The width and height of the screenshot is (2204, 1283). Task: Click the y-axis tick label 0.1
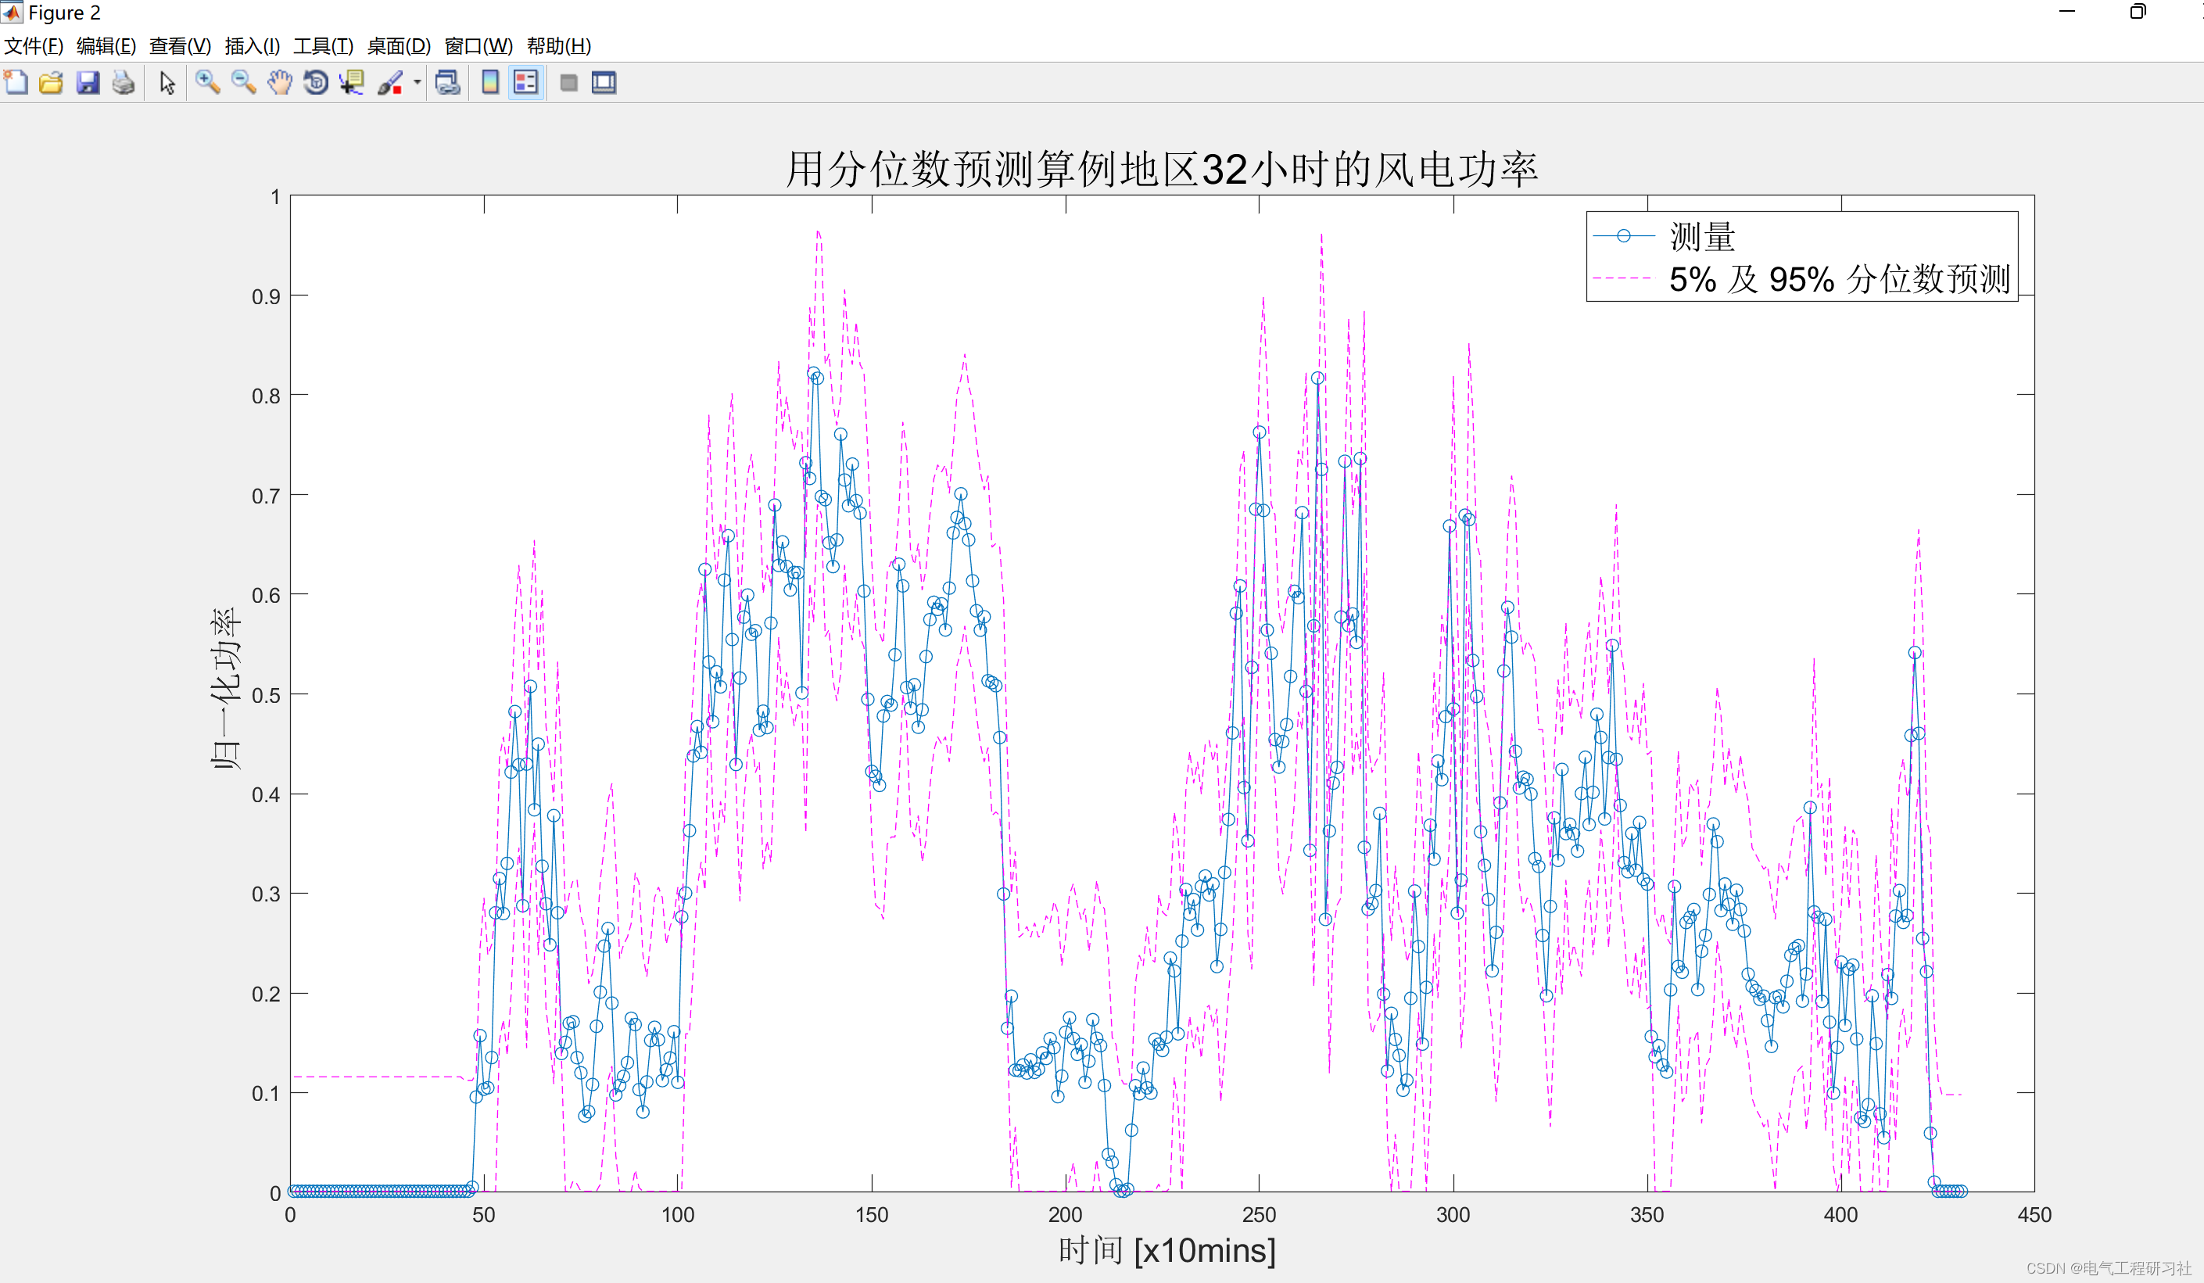tap(266, 1094)
